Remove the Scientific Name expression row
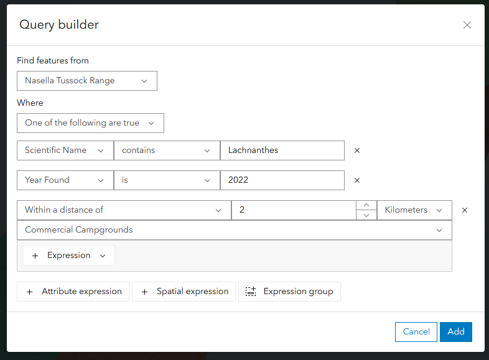Image resolution: width=489 pixels, height=360 pixels. tap(357, 150)
